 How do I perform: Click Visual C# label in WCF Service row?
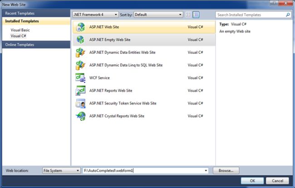[x=195, y=78]
